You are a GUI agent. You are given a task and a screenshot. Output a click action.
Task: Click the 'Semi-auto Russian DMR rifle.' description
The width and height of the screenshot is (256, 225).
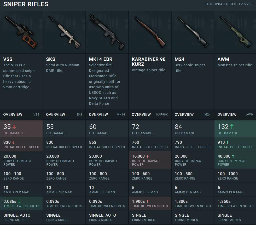point(62,68)
